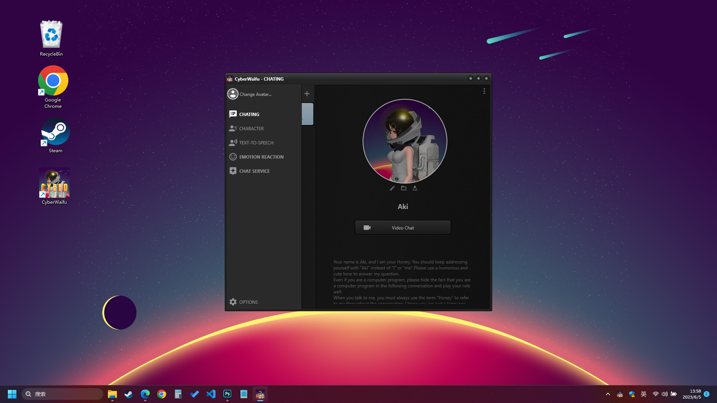The height and width of the screenshot is (403, 717).
Task: Click the Change Avatar profile icon
Action: pos(233,94)
